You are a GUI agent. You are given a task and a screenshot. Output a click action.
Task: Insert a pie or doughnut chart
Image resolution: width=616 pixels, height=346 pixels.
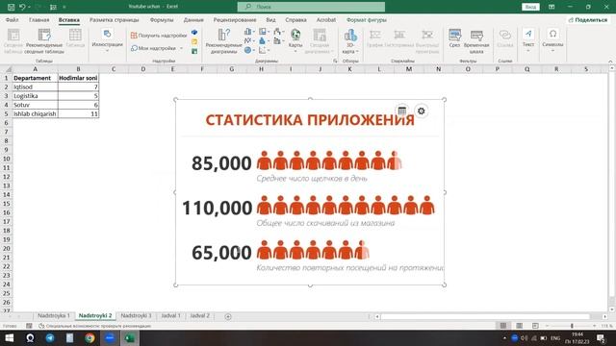coord(249,50)
